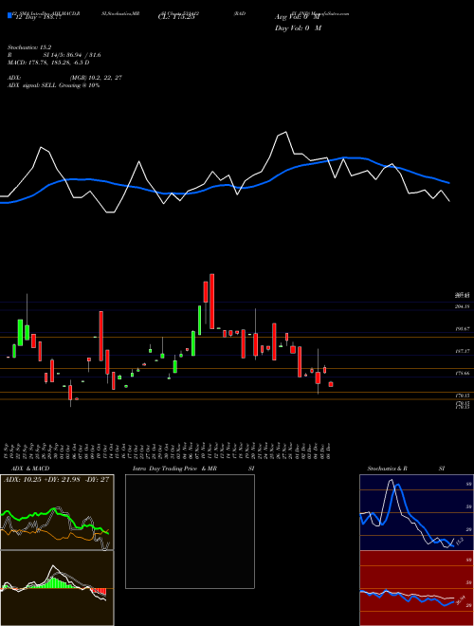474x626 pixels.
Task: Click the 'Day Vol: 0 M' label
Action: click(x=298, y=28)
